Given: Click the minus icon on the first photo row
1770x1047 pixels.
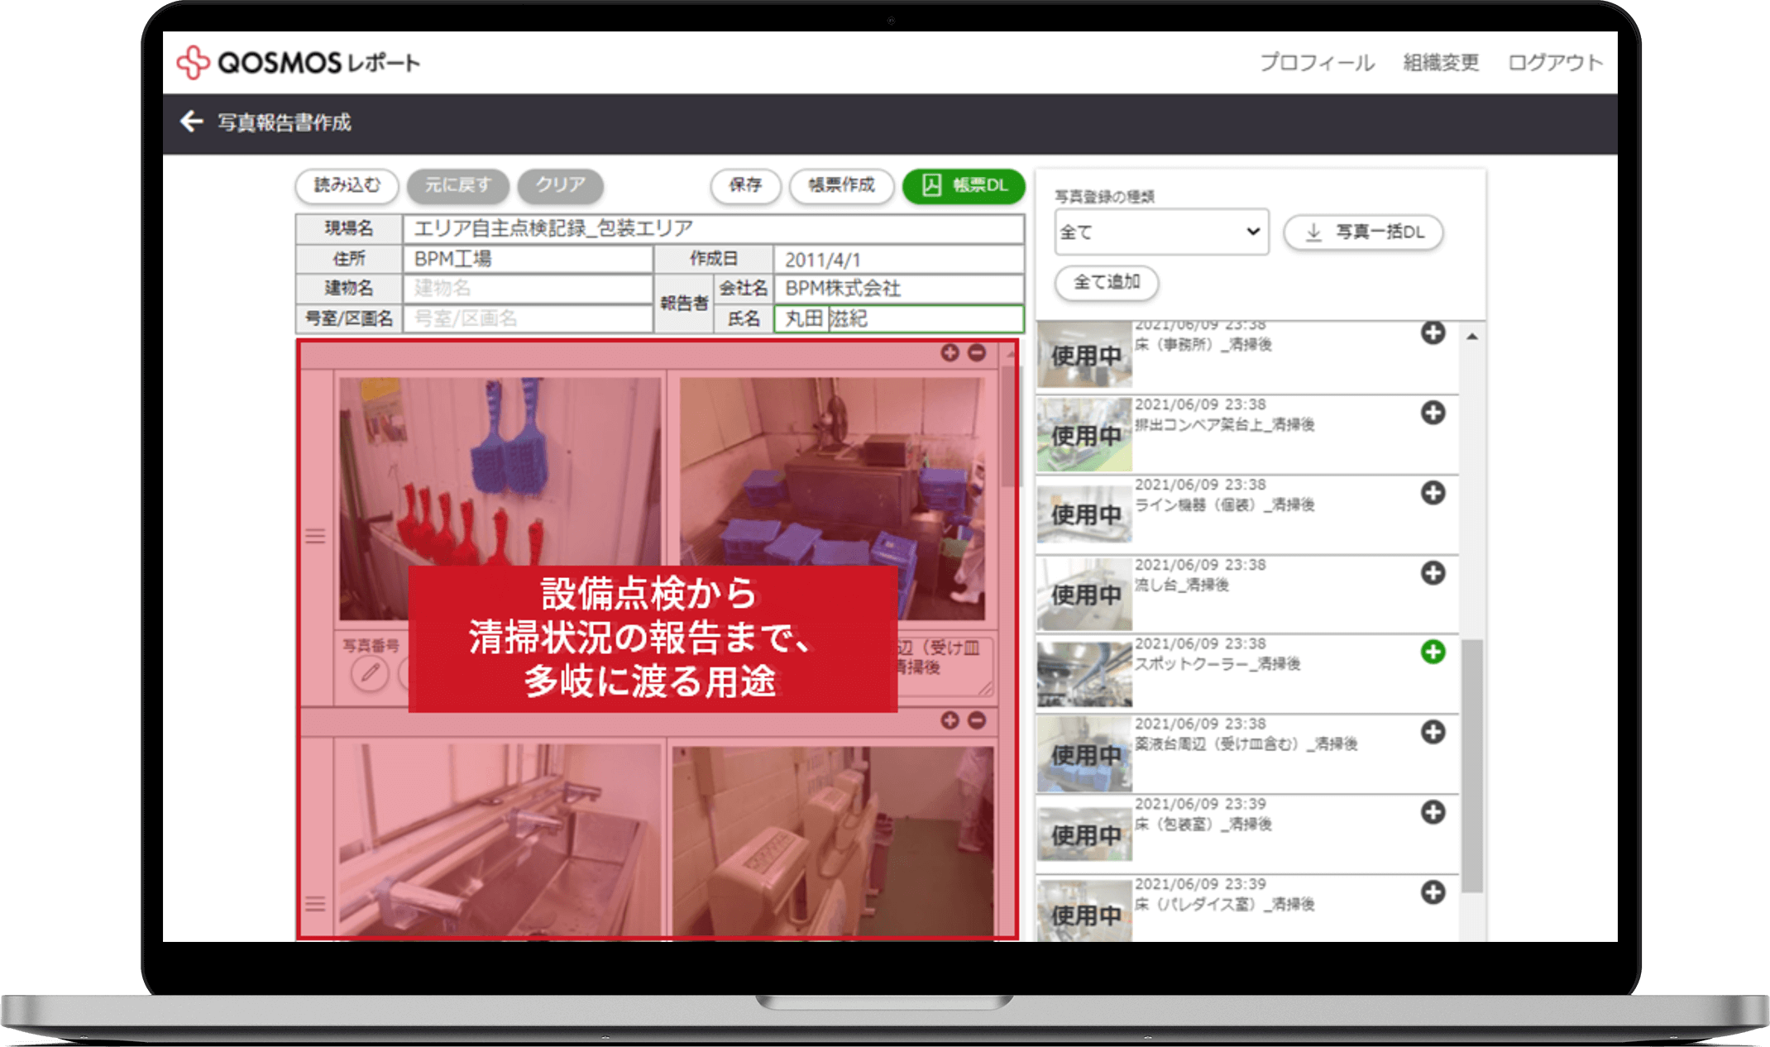Looking at the screenshot, I should (x=977, y=353).
